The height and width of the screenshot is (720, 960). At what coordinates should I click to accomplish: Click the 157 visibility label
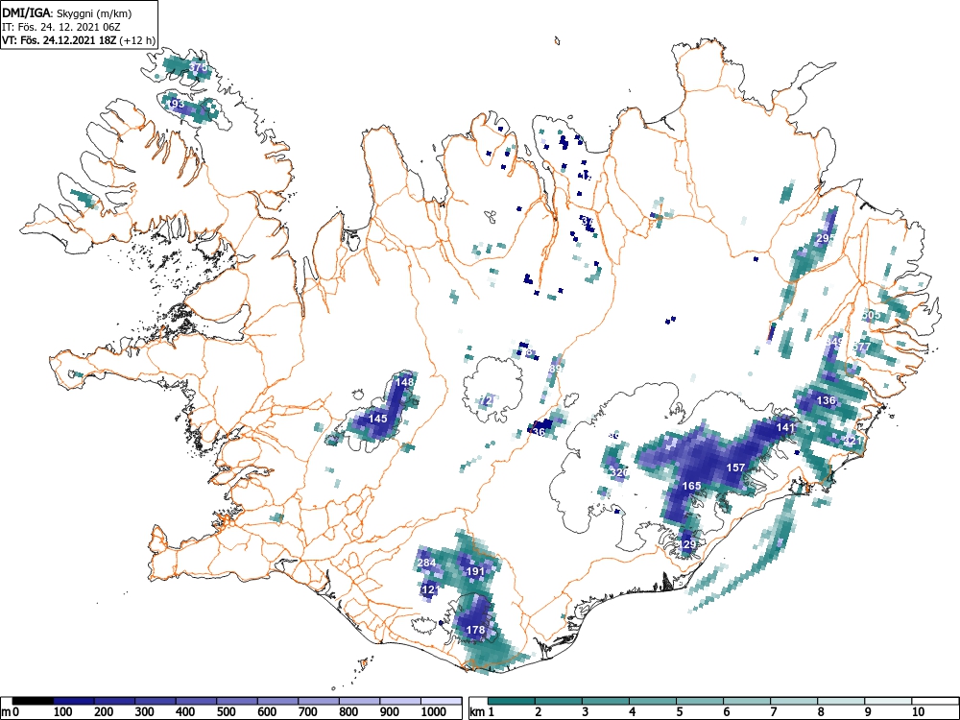[x=735, y=468]
